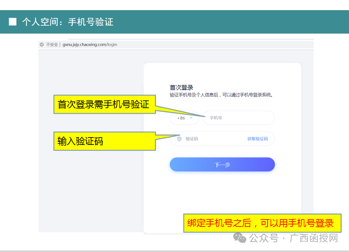Click the white square icon in the teal header
The width and height of the screenshot is (349, 252).
[x=12, y=22]
